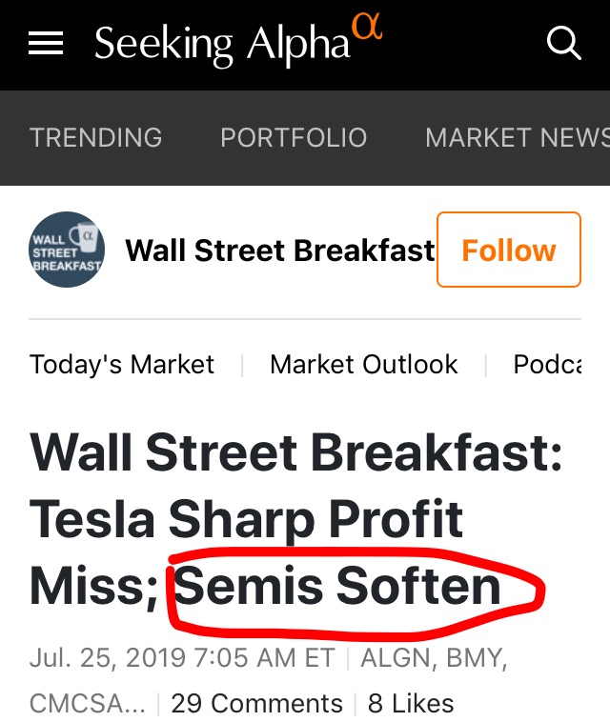
Task: Switch to the Trending tab
Action: coord(95,138)
